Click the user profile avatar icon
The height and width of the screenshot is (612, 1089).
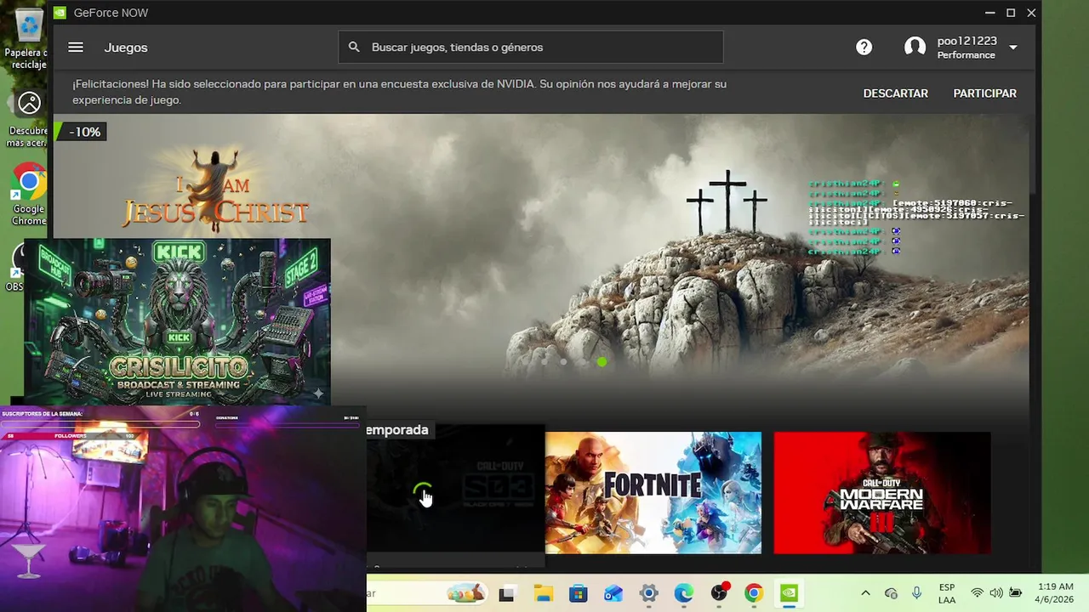[915, 48]
